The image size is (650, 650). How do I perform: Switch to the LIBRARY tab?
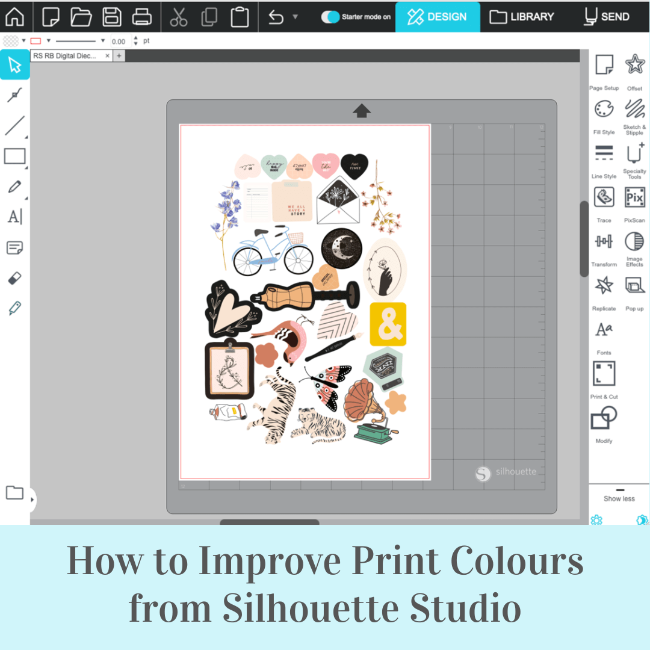coord(522,17)
